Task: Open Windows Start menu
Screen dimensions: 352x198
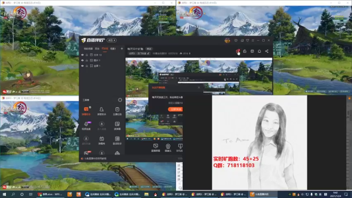Action: pos(4,194)
